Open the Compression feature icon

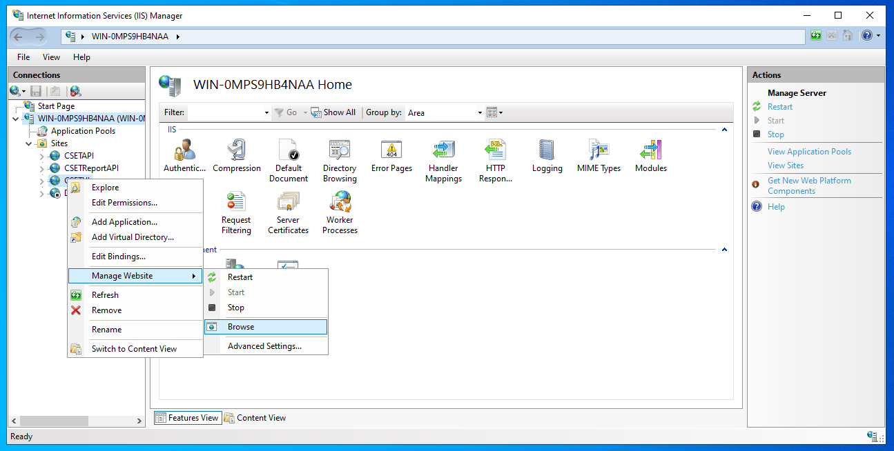pyautogui.click(x=237, y=156)
